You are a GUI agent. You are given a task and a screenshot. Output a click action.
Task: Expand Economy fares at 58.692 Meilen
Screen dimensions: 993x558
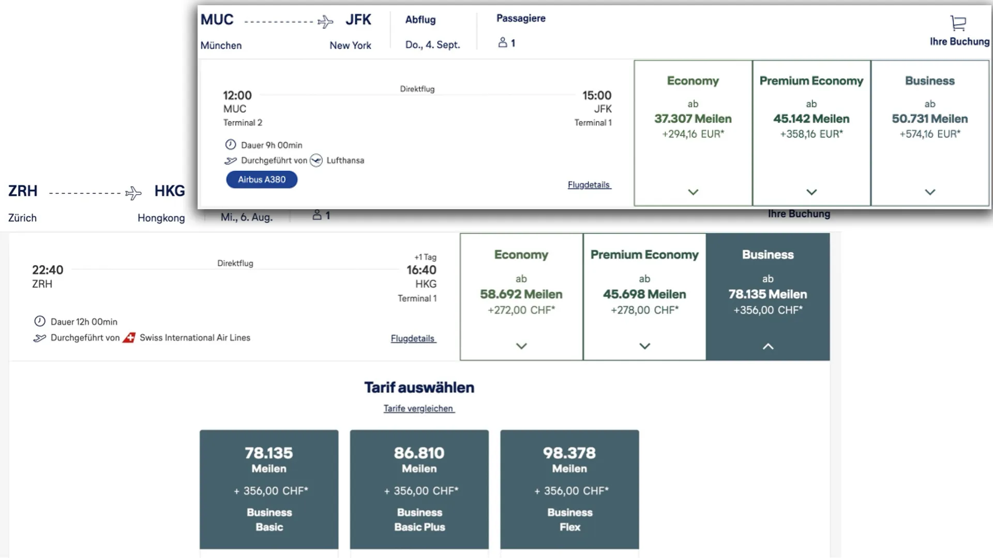(521, 346)
